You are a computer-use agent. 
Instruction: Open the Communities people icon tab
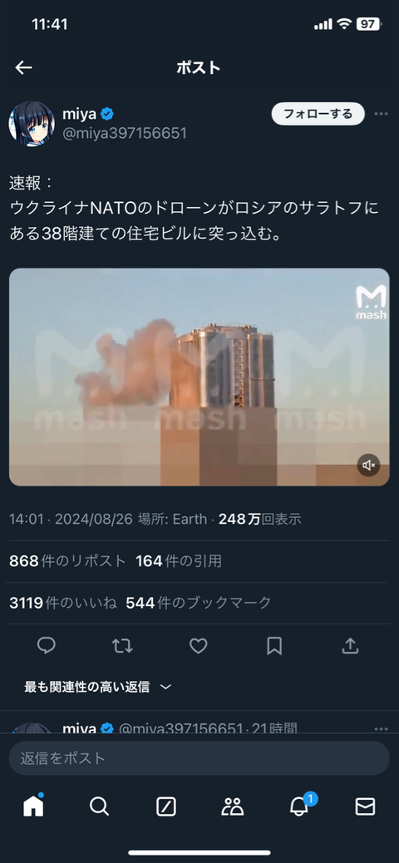tap(232, 806)
